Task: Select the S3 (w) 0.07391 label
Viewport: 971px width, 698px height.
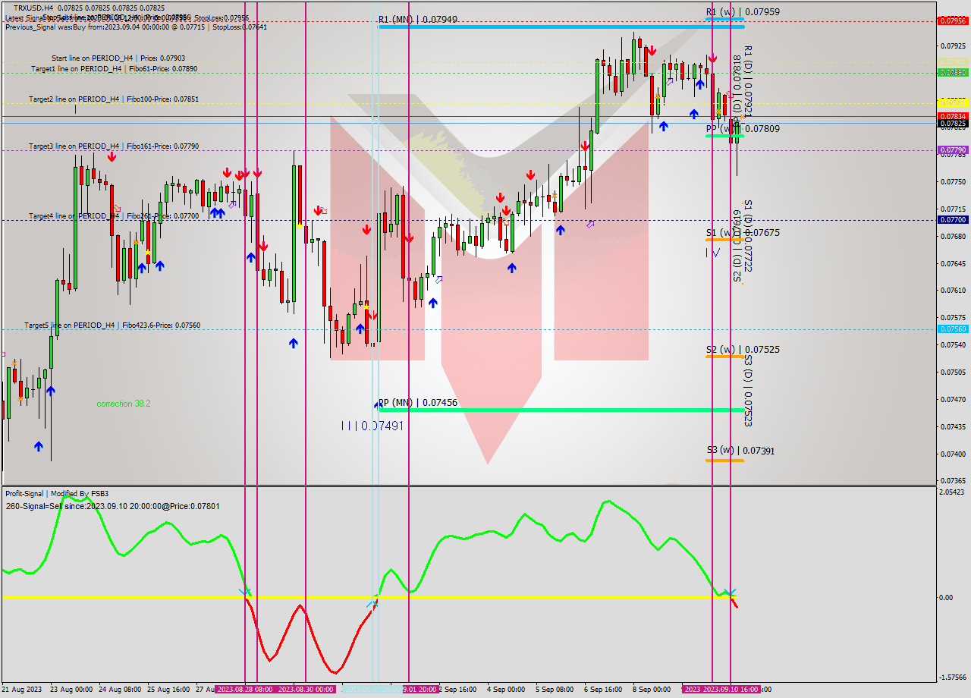Action: [x=740, y=451]
